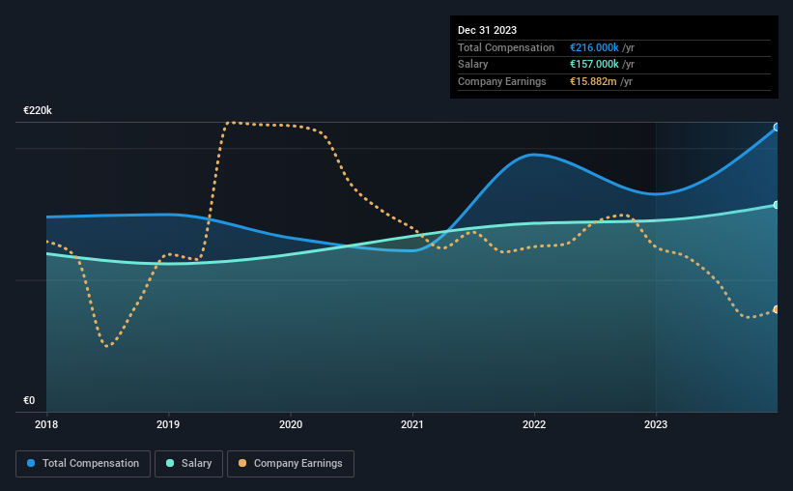Toggle the Total Compensation legend button
The height and width of the screenshot is (491, 793).
click(83, 464)
